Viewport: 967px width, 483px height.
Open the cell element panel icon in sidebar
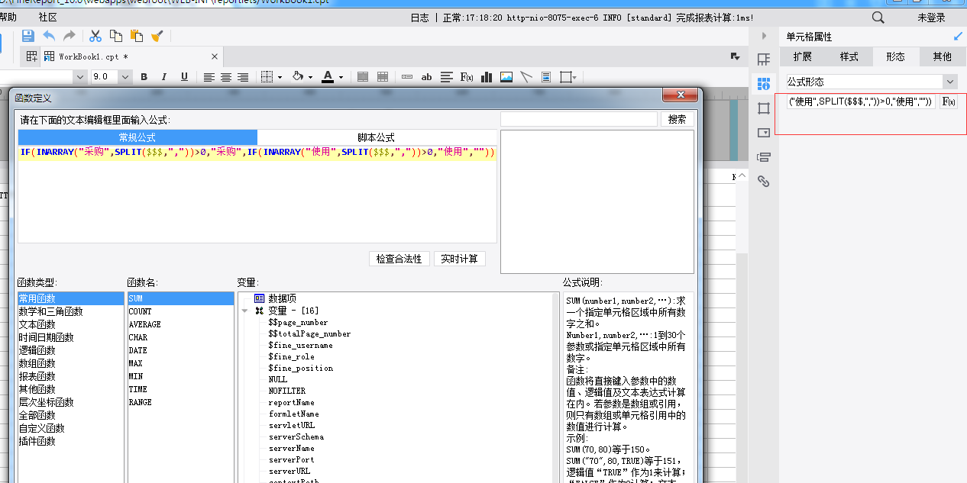[763, 60]
